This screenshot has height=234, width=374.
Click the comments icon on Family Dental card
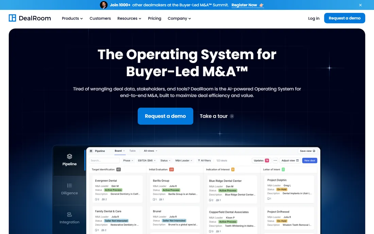click(x=97, y=230)
